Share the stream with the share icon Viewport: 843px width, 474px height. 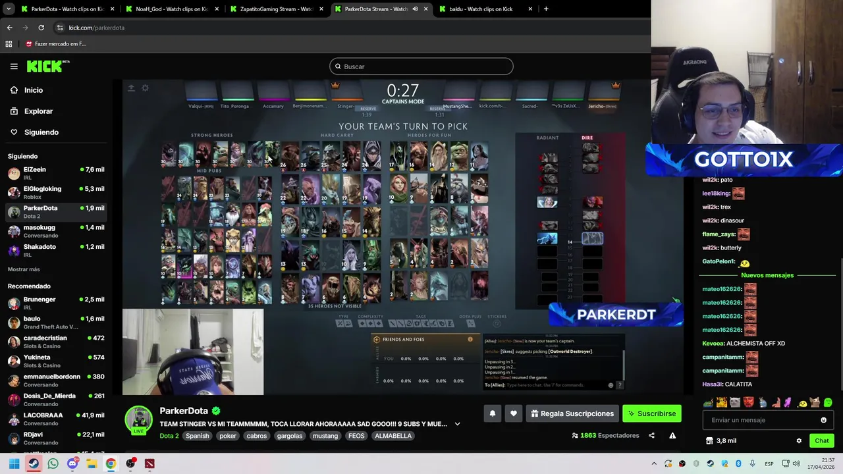pyautogui.click(x=651, y=435)
